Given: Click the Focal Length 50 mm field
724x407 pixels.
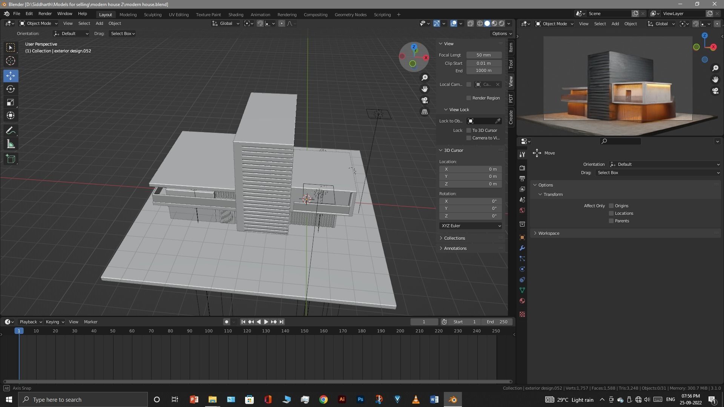Looking at the screenshot, I should tap(484, 55).
